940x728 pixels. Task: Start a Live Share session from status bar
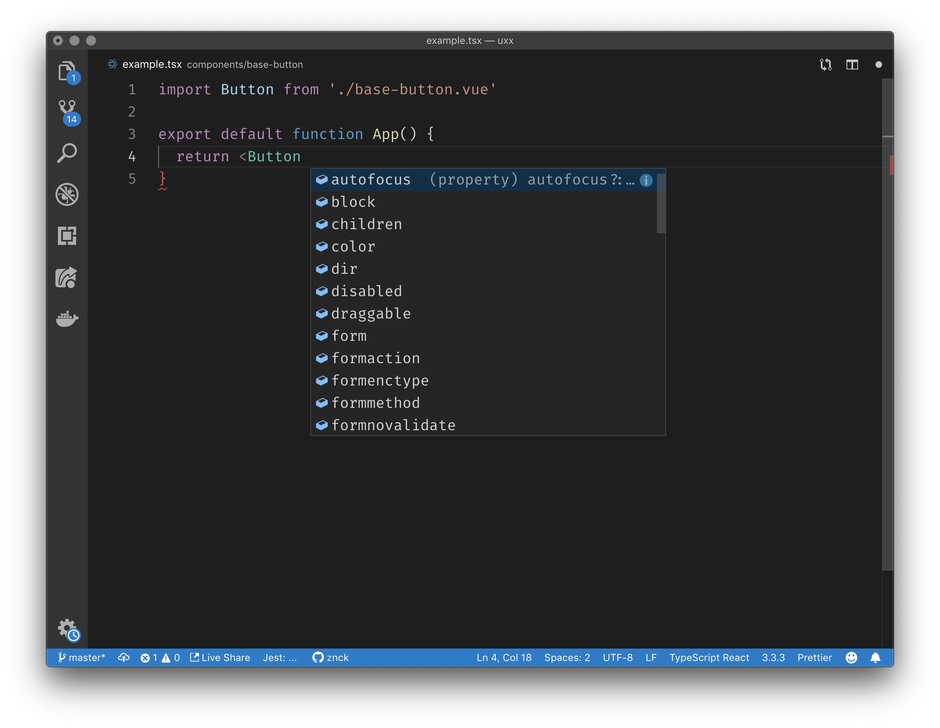pos(221,657)
